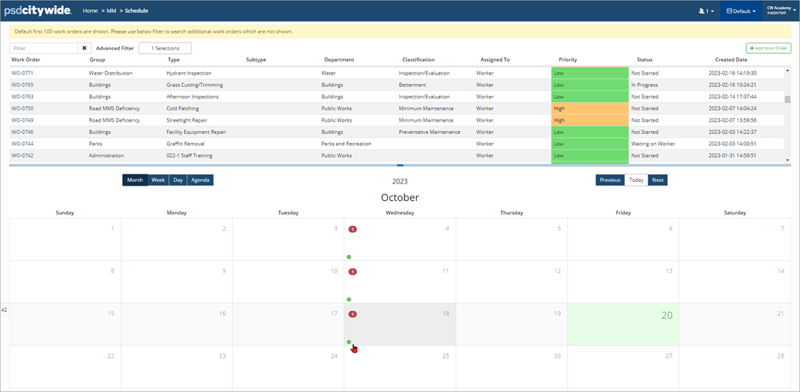Click the red badge on October 4

point(353,229)
